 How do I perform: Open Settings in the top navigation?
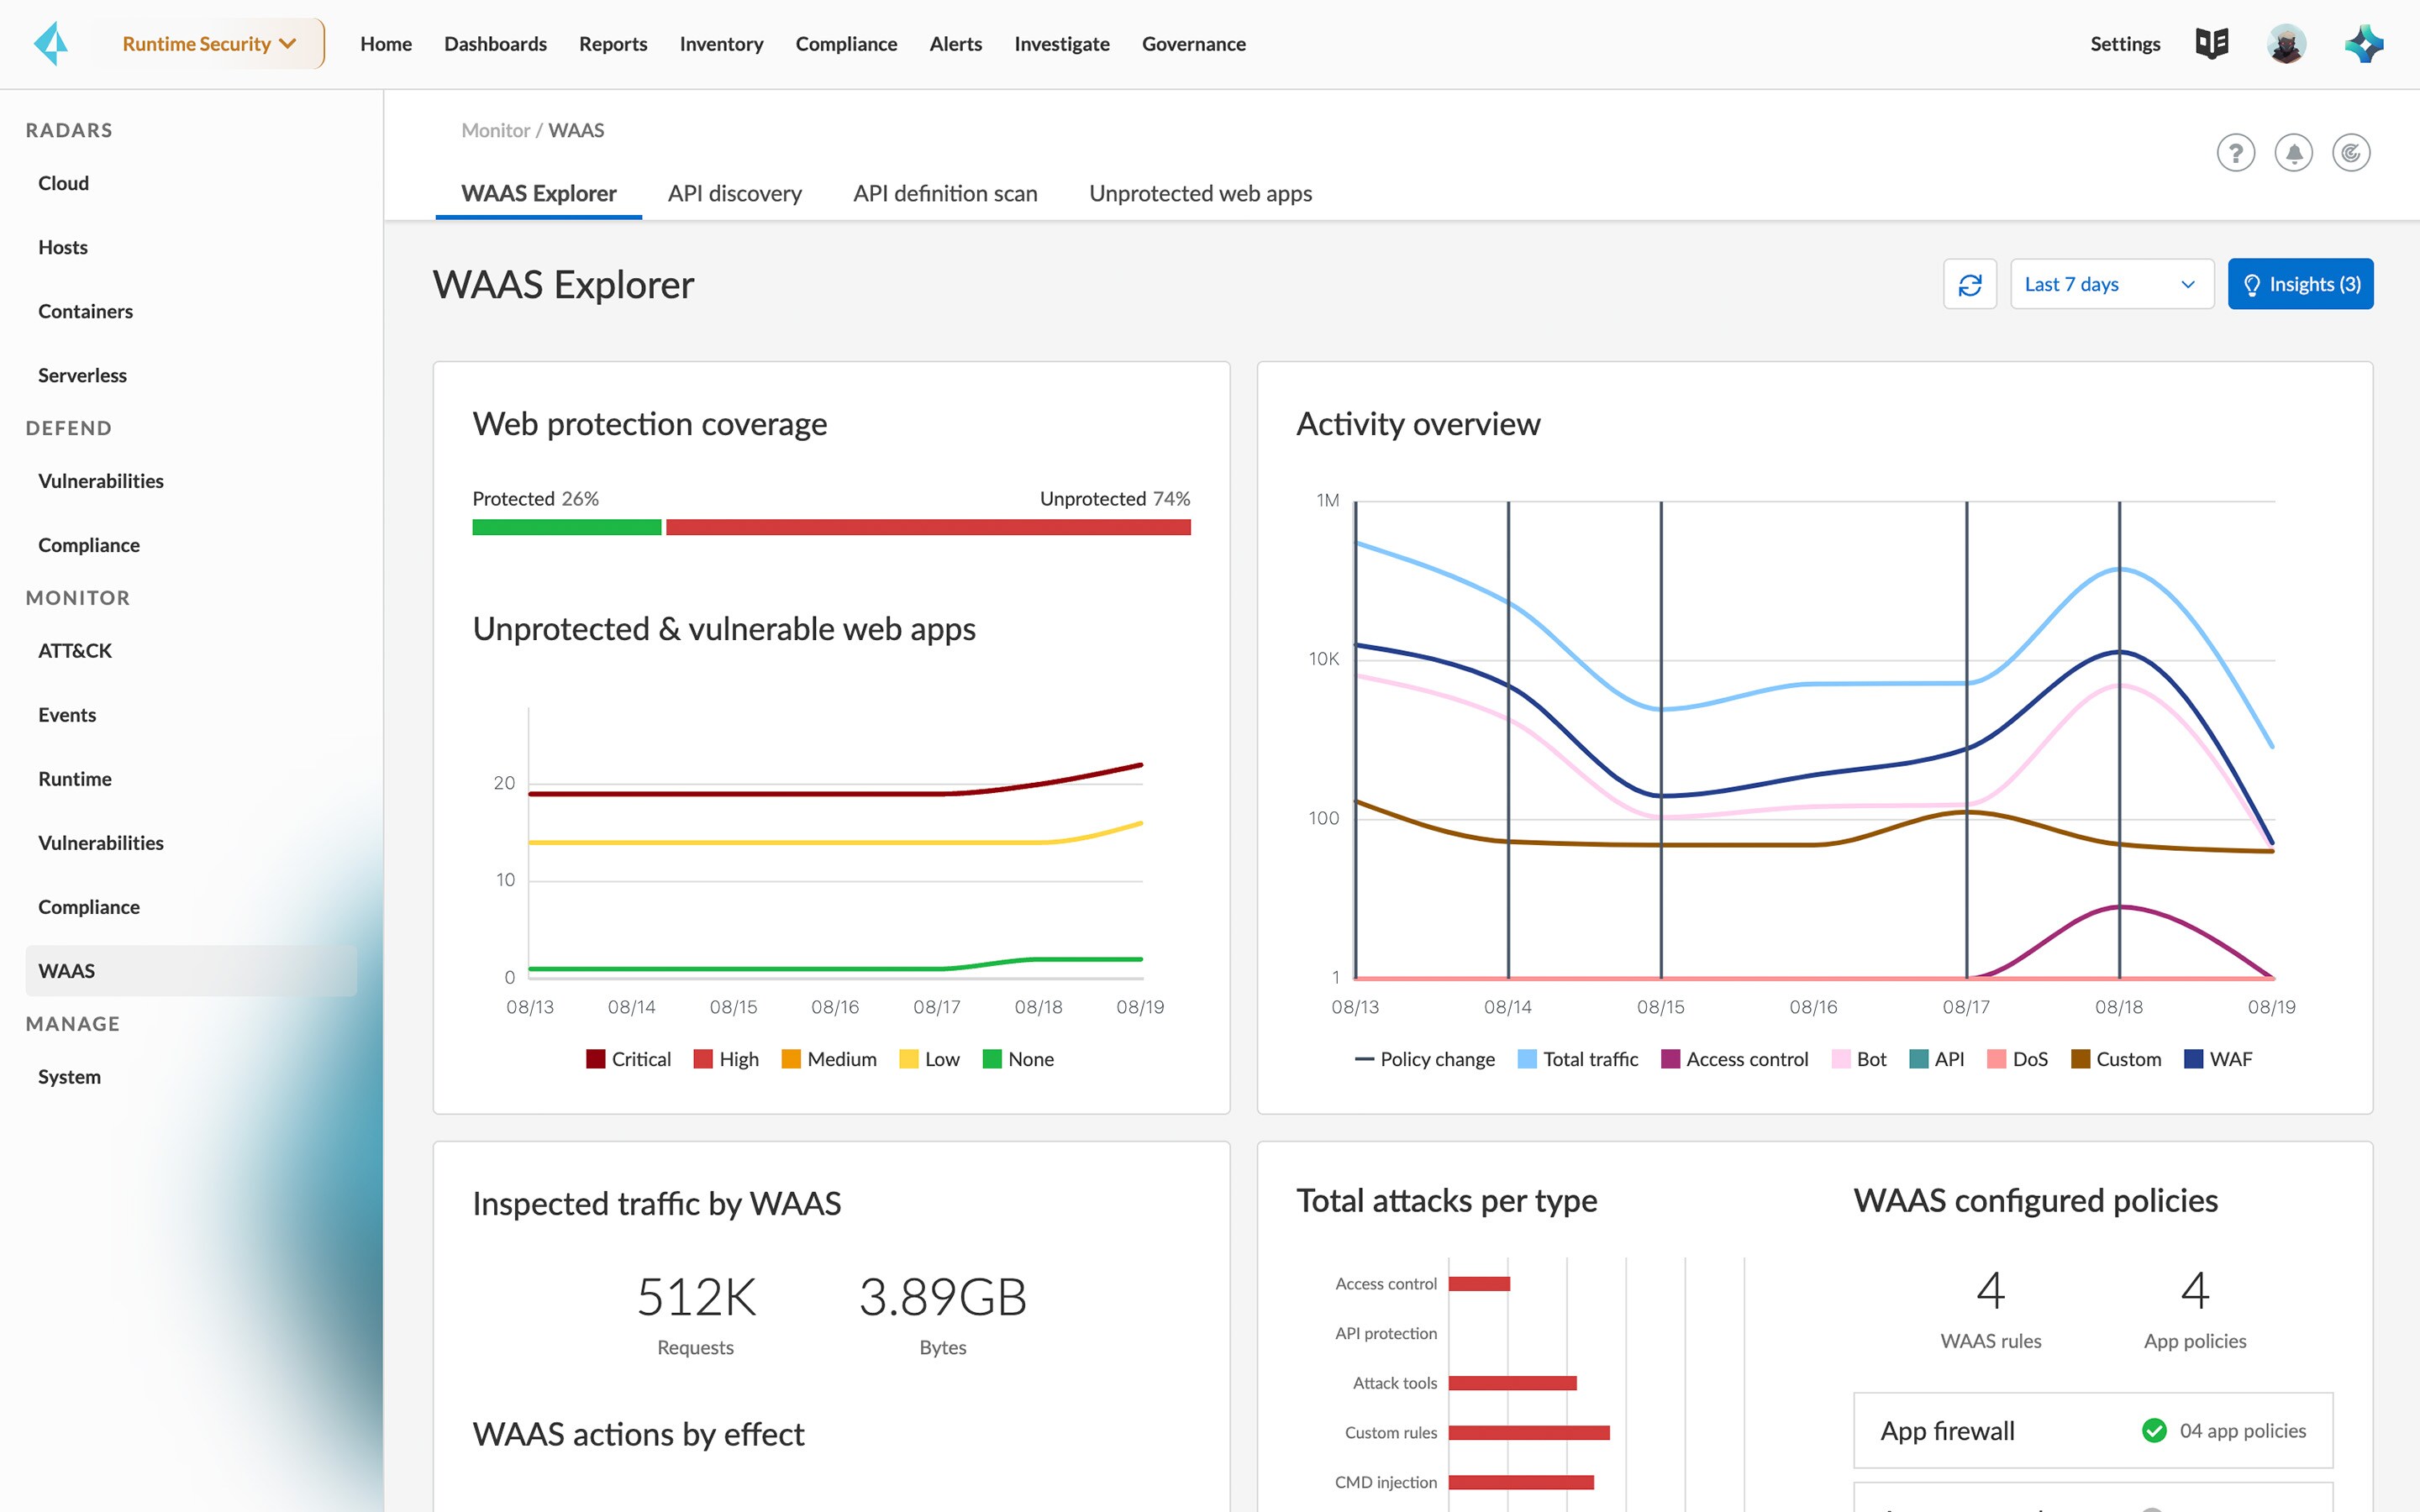[2124, 44]
